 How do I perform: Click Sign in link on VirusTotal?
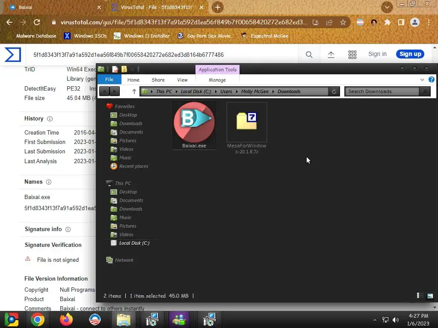pos(377,54)
